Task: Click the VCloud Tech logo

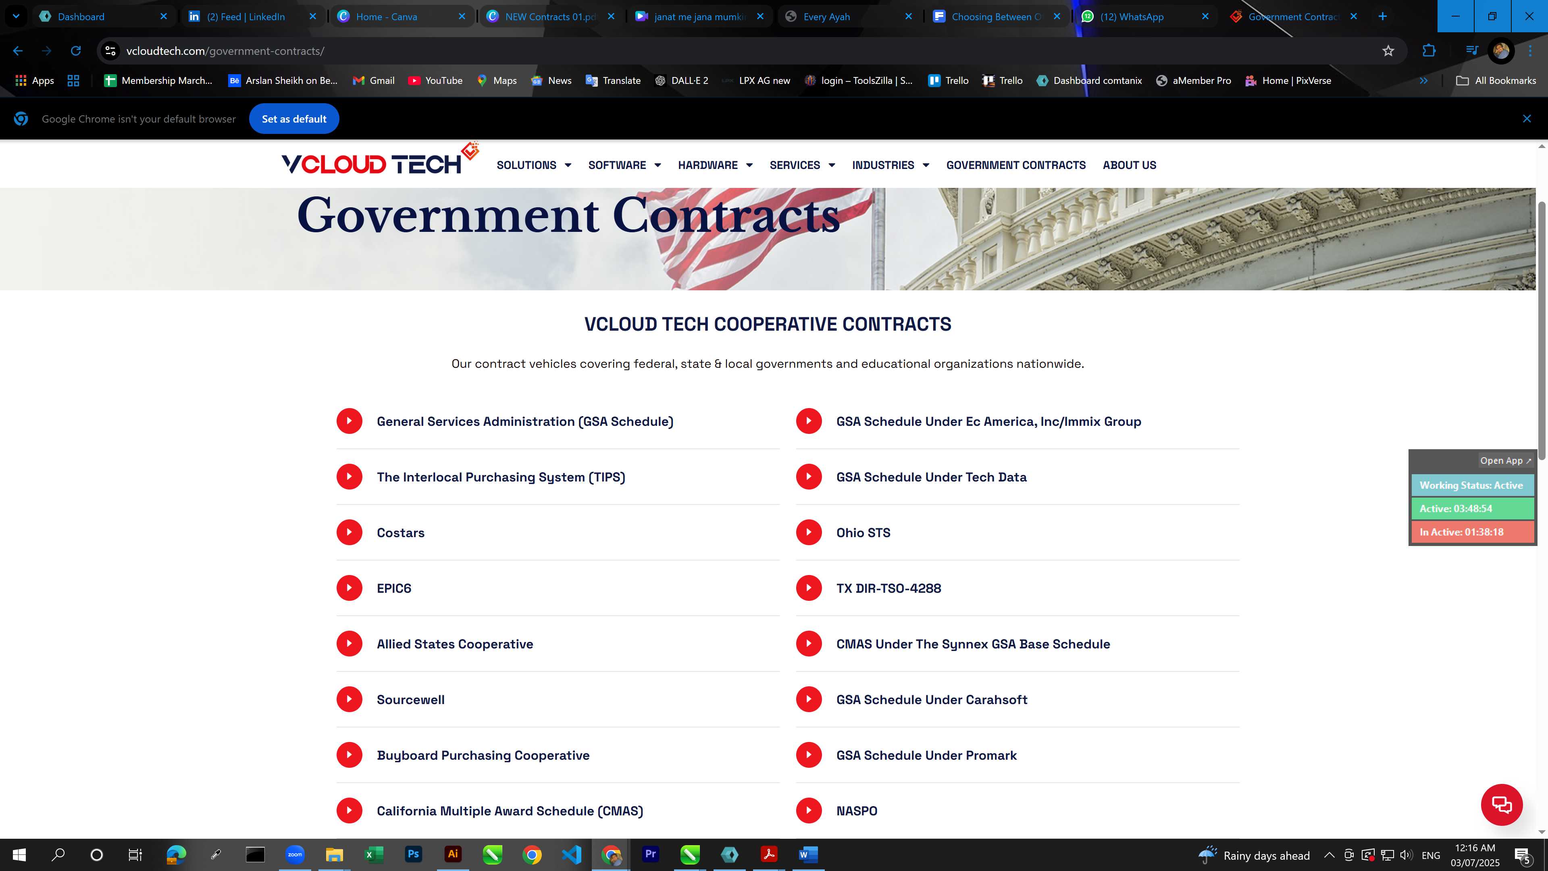Action: pos(380,159)
